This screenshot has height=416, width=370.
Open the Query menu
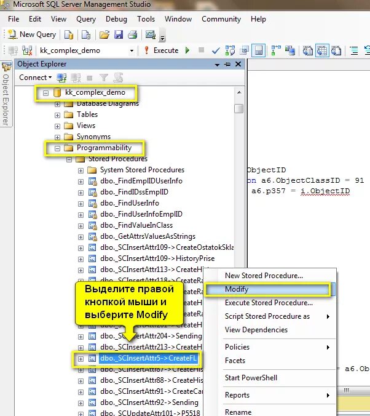(x=86, y=19)
